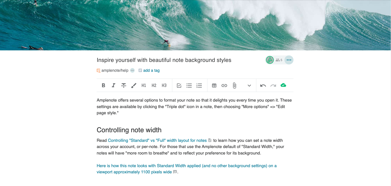
Task: Redo the last edit
Action: click(273, 86)
